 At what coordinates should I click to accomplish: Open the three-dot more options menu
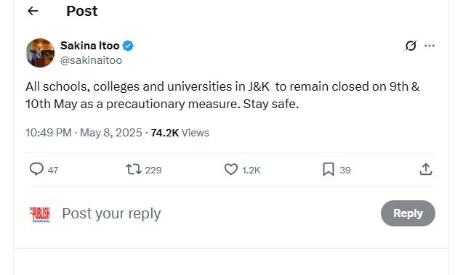430,46
